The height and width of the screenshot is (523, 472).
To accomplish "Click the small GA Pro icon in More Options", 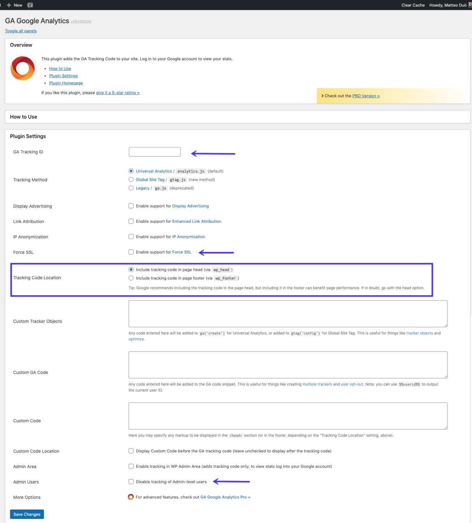I will click(131, 497).
